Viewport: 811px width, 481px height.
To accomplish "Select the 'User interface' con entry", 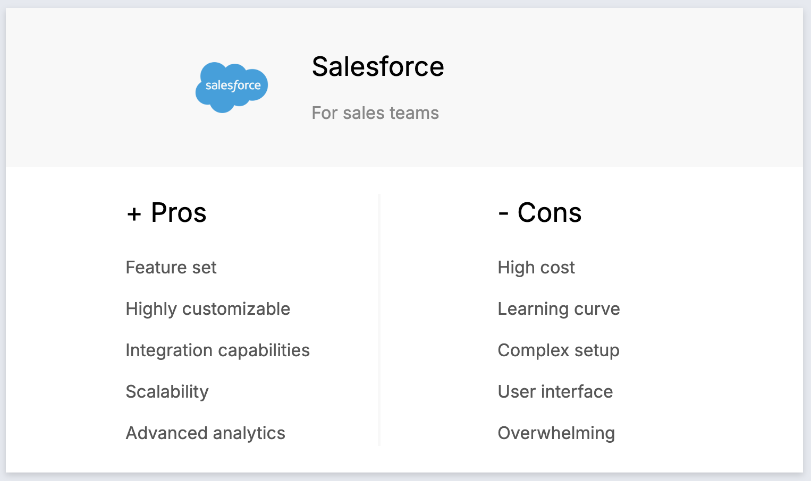I will [555, 392].
